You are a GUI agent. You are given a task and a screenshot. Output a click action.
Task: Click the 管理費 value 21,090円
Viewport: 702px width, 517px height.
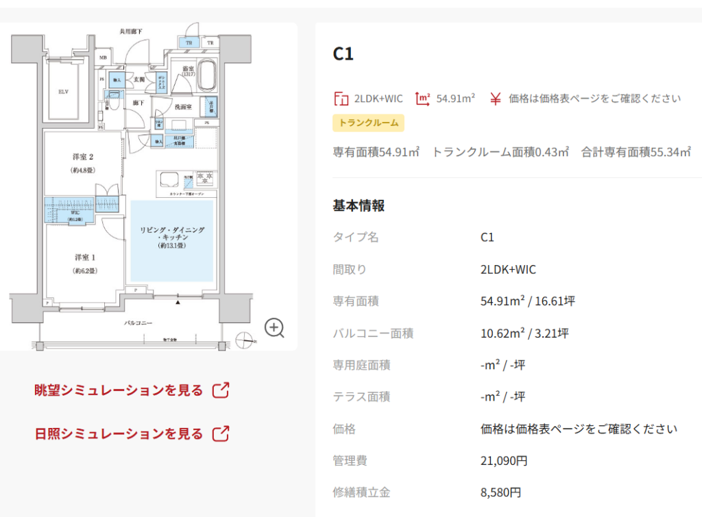coord(504,461)
